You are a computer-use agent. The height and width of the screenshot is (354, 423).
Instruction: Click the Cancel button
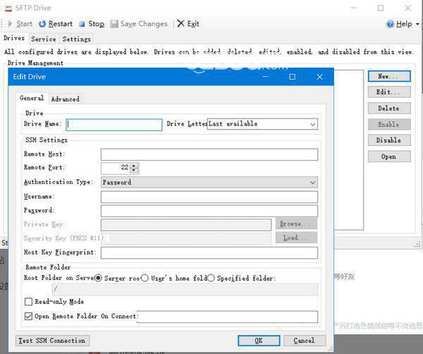pos(305,341)
